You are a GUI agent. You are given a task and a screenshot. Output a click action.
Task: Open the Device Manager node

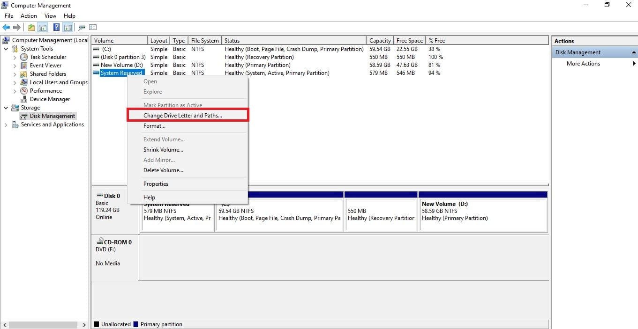coord(50,99)
